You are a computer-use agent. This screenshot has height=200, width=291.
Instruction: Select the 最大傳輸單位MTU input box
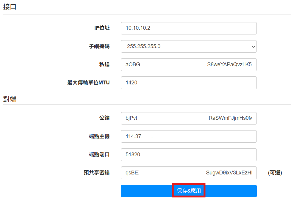[x=188, y=83]
